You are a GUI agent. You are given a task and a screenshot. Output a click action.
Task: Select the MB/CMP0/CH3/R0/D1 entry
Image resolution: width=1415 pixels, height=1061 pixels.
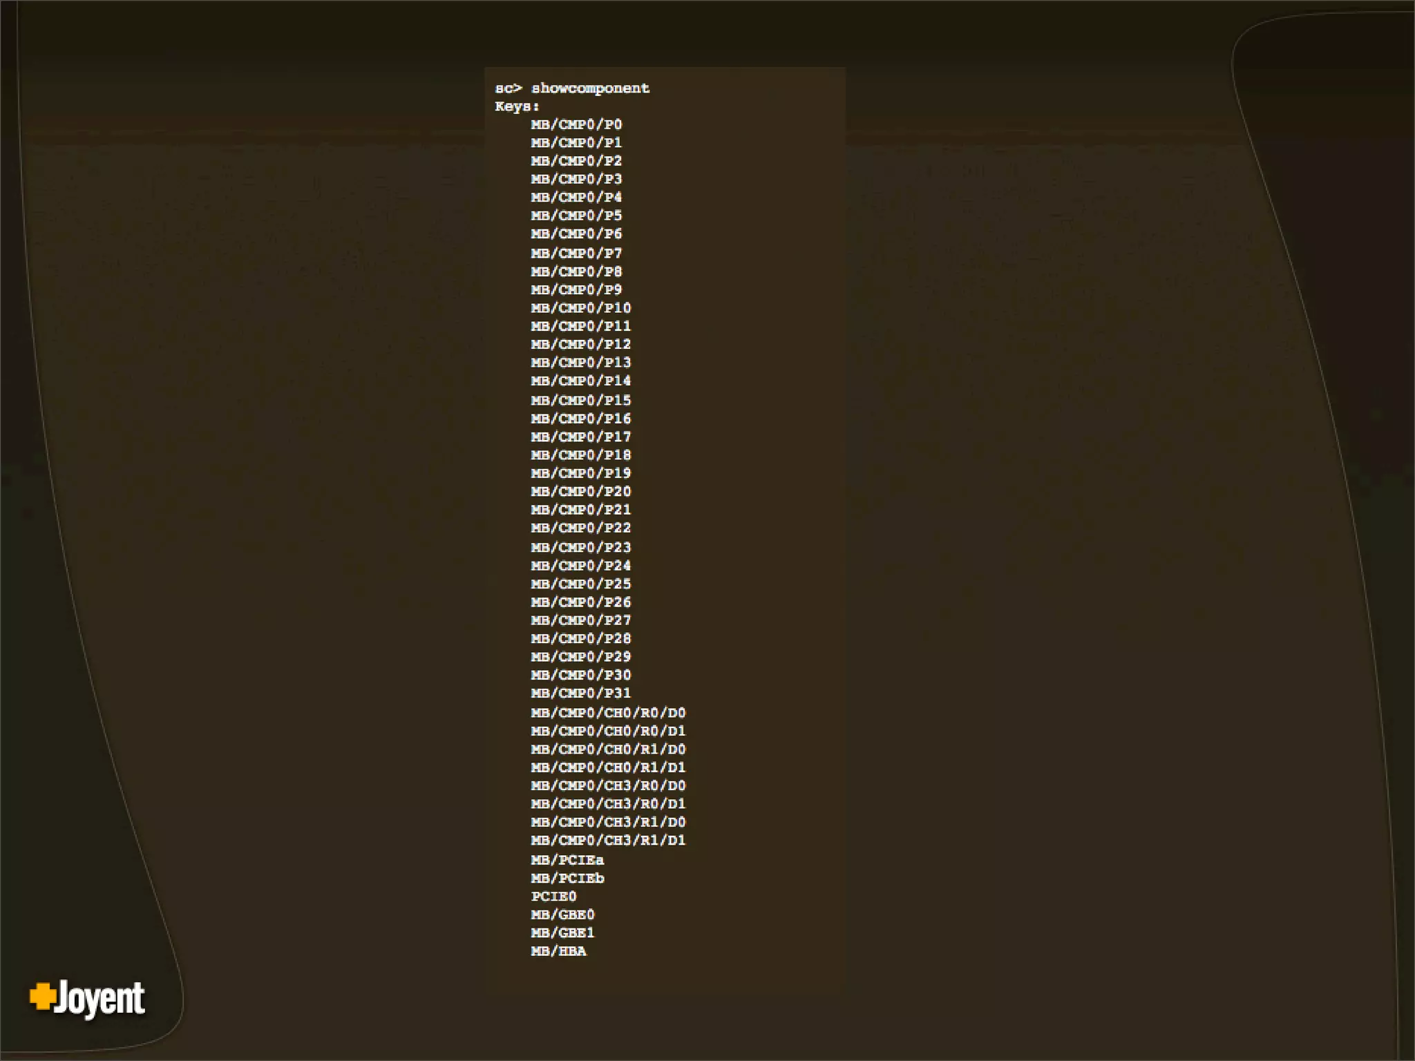coord(608,803)
